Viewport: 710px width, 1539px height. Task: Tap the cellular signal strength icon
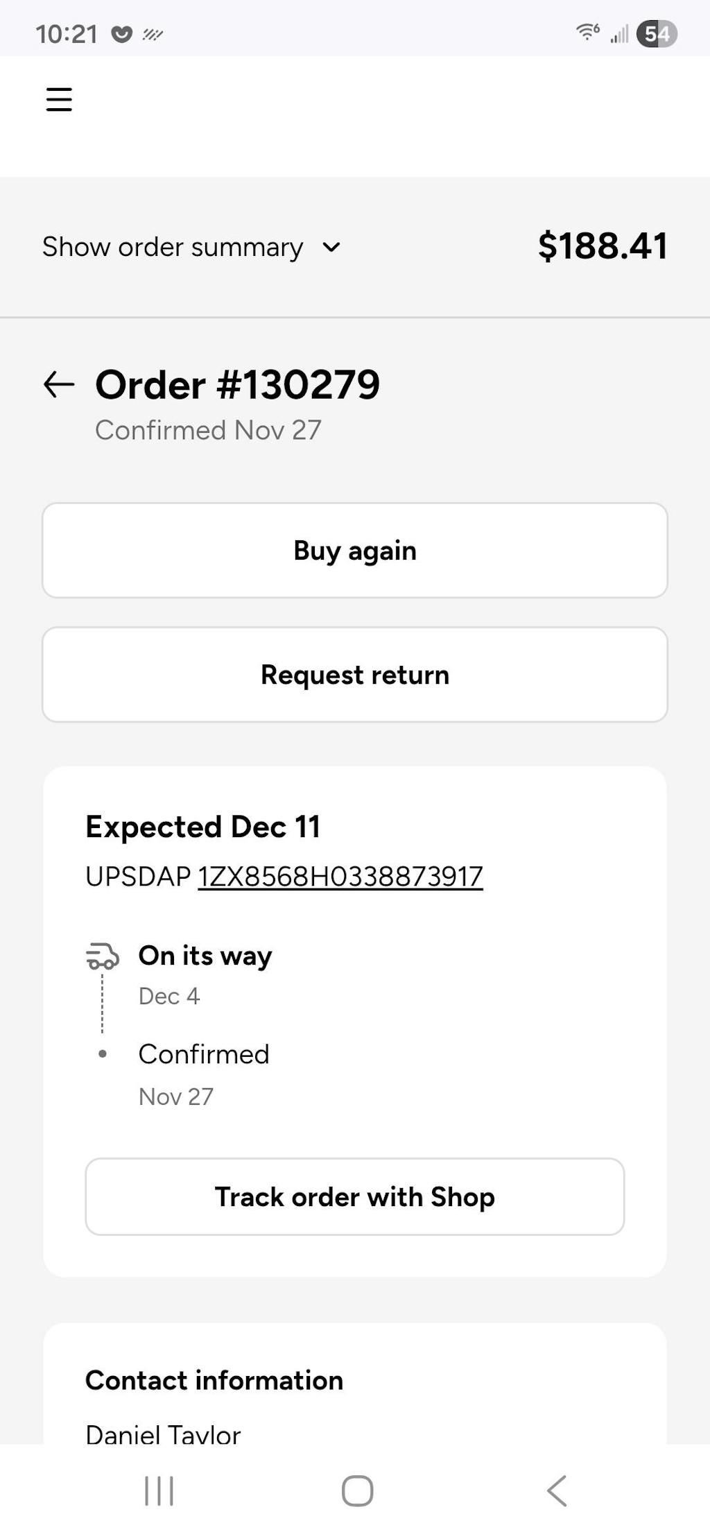click(619, 33)
